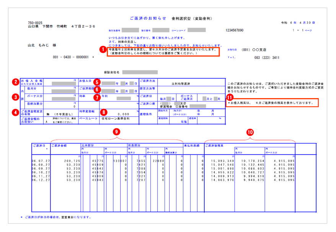The width and height of the screenshot is (336, 232).
Task: Select the 金利選択型（変動金利） heading text
Action: (192, 19)
